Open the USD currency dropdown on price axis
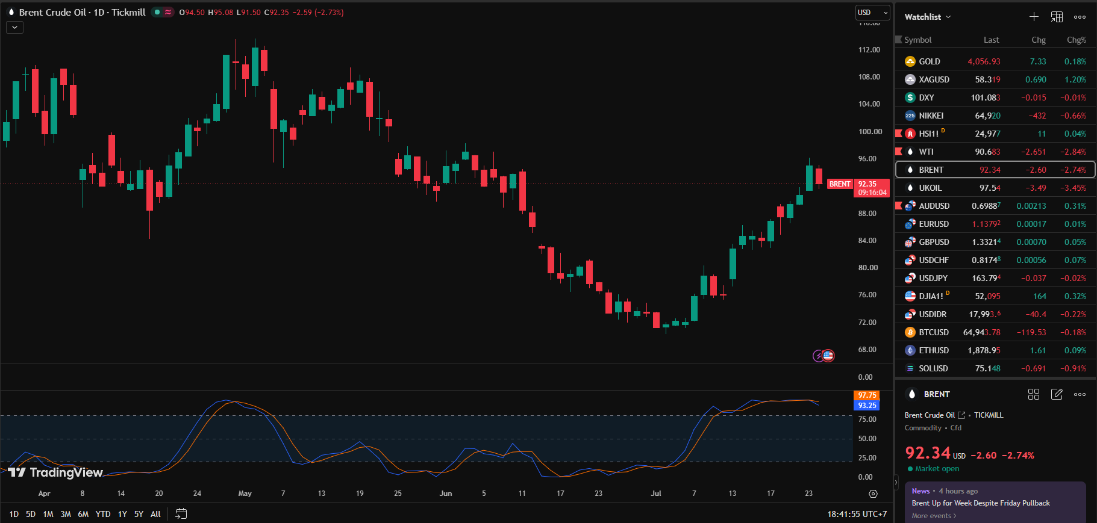1097x523 pixels. (872, 13)
